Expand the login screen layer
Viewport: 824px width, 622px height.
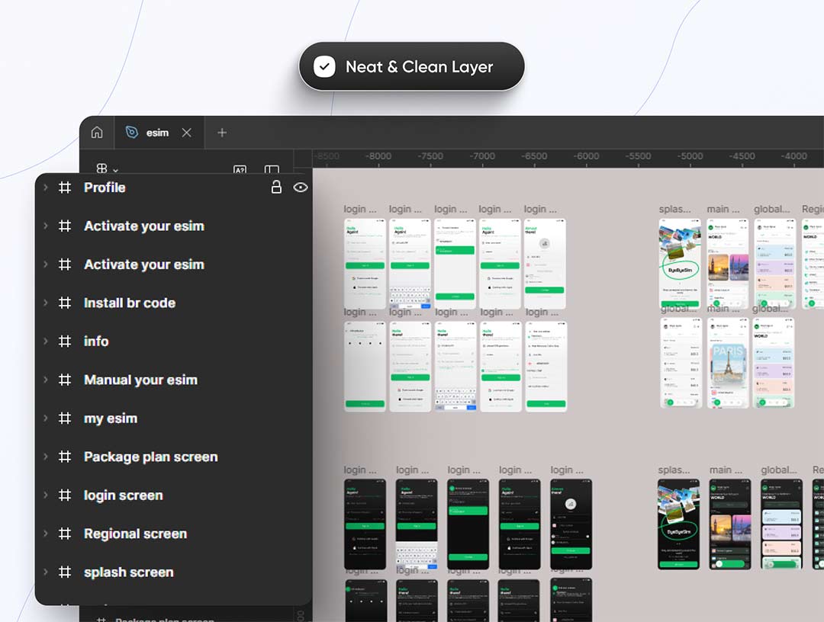[x=45, y=495]
